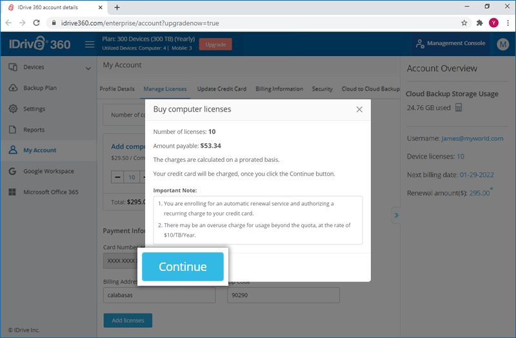Collapse the Account Overview panel arrow
Image resolution: width=516 pixels, height=338 pixels.
(x=396, y=215)
